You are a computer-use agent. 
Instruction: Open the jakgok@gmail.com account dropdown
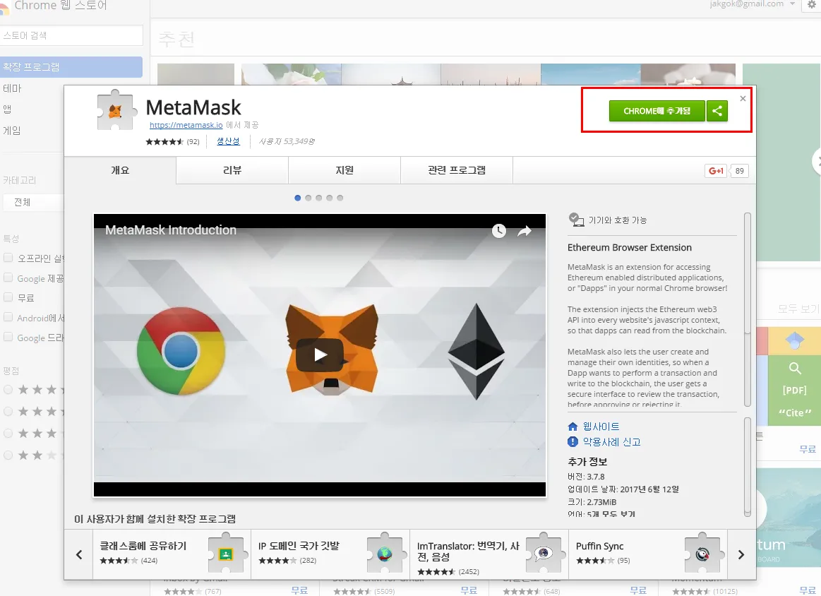point(753,4)
